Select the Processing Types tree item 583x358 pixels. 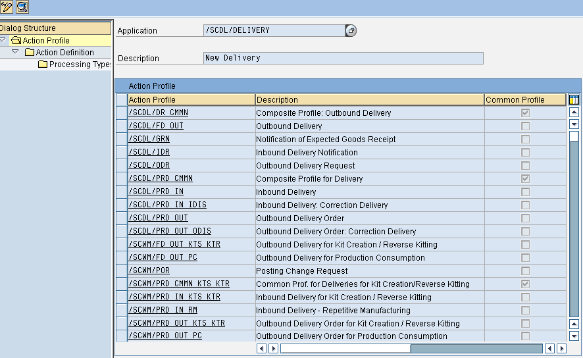point(79,64)
